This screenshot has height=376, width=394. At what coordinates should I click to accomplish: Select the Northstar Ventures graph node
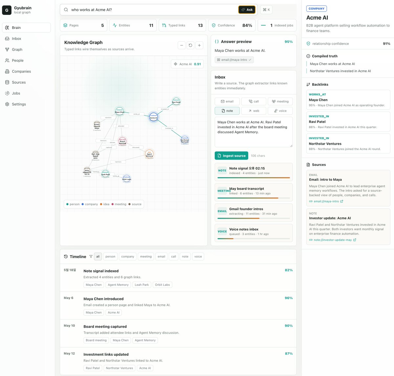[185, 140]
